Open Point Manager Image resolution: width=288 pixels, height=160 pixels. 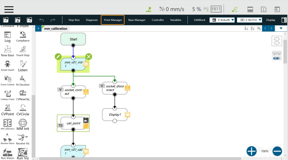[113, 20]
